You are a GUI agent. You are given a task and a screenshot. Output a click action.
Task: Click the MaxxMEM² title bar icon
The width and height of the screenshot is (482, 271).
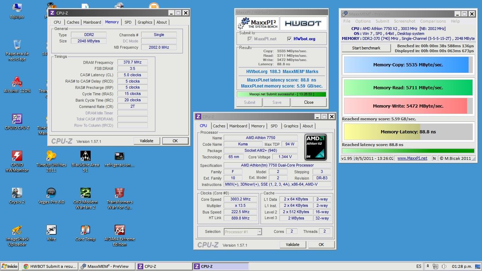[x=344, y=14]
